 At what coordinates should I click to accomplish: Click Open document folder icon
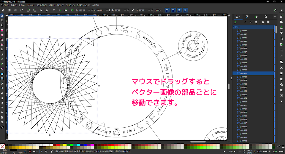(x=281, y=22)
